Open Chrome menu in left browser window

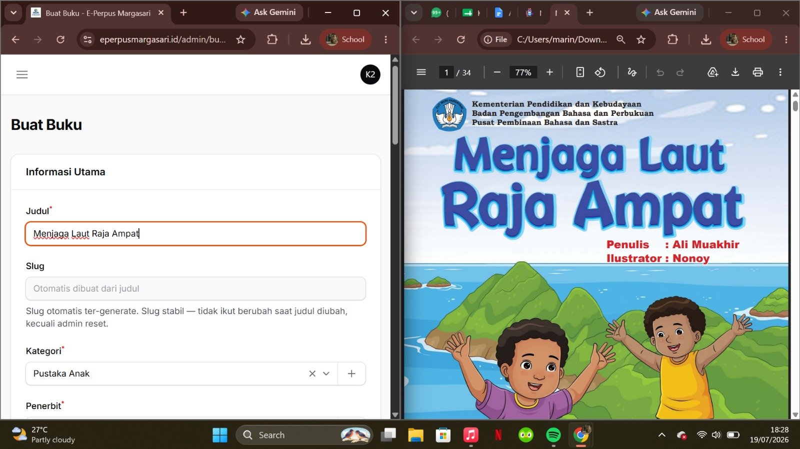[385, 39]
